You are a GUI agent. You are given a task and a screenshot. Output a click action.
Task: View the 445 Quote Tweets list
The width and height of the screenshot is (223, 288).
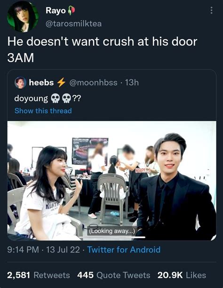coord(114,275)
